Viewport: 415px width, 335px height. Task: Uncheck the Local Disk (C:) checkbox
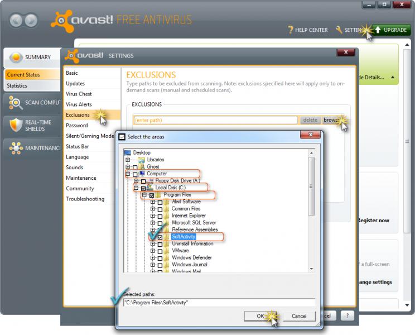click(143, 188)
